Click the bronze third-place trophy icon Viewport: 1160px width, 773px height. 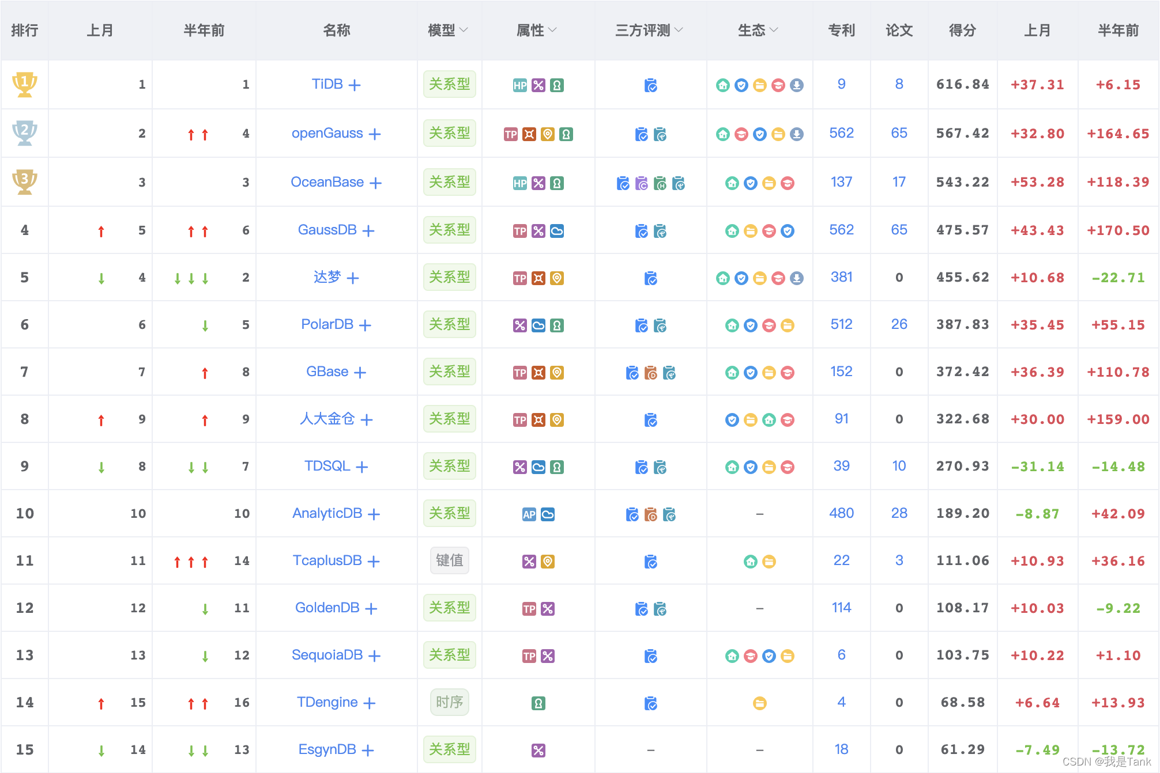[x=25, y=182]
